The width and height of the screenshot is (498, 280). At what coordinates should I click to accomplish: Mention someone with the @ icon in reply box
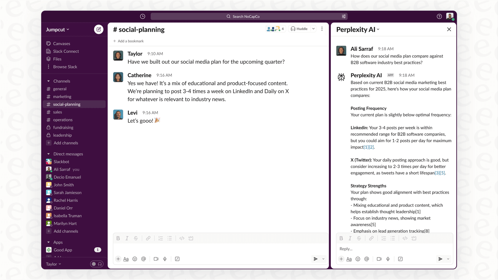coord(367,259)
